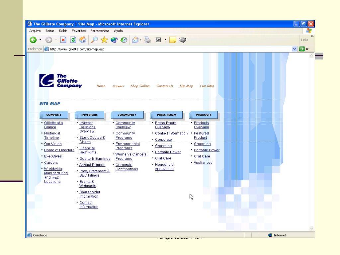
Task: Expand the Mail button dropdown arrow
Action: click(x=140, y=40)
